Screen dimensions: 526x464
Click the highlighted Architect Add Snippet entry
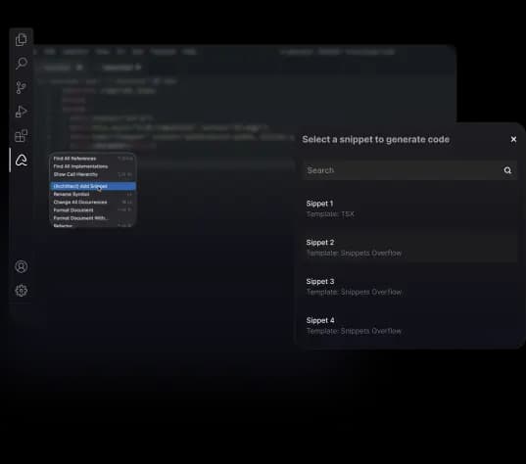[93, 186]
